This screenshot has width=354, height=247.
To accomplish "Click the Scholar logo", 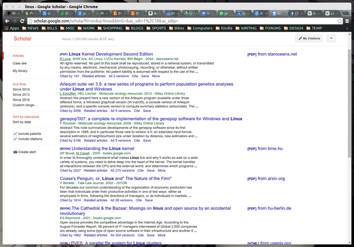I will pyautogui.click(x=23, y=39).
